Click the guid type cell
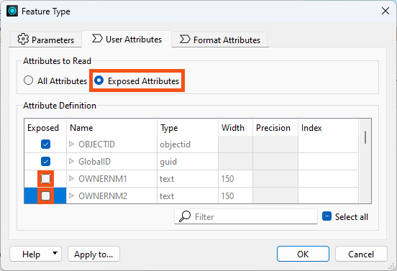Screen dimensions: 397x271 (x=188, y=162)
